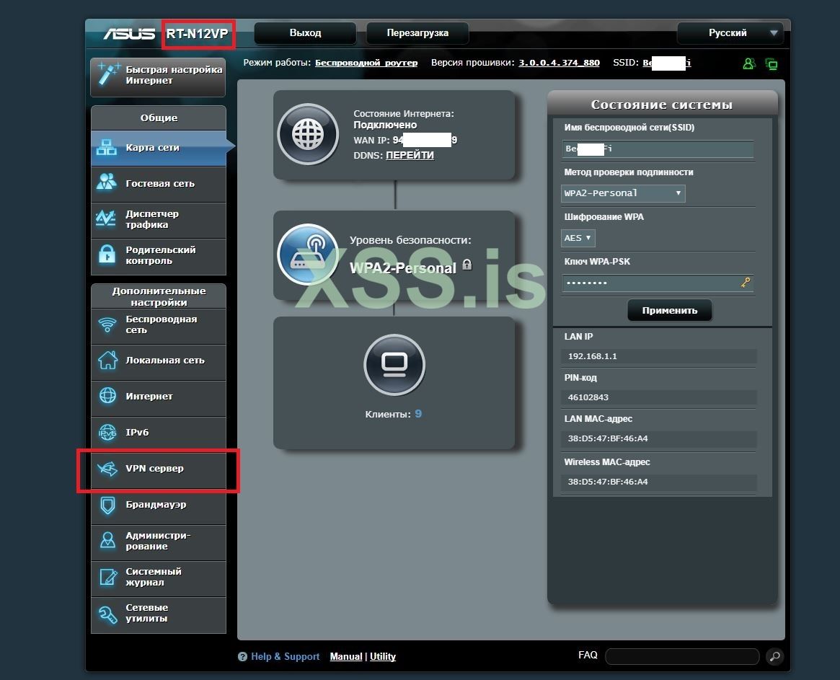Click the green network devices icon in header
Viewport: 840px width, 680px height.
tap(772, 64)
